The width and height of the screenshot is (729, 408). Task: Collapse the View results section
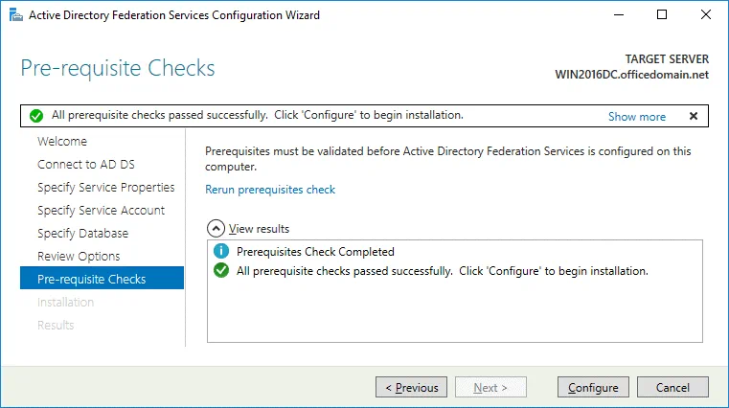point(216,229)
